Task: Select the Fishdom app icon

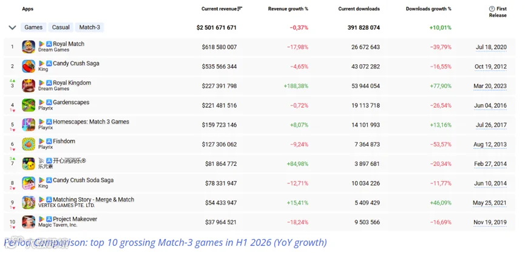Action: [29, 144]
